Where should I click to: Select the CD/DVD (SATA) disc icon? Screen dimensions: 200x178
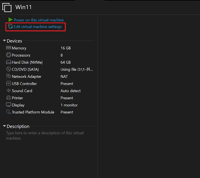click(x=8, y=69)
